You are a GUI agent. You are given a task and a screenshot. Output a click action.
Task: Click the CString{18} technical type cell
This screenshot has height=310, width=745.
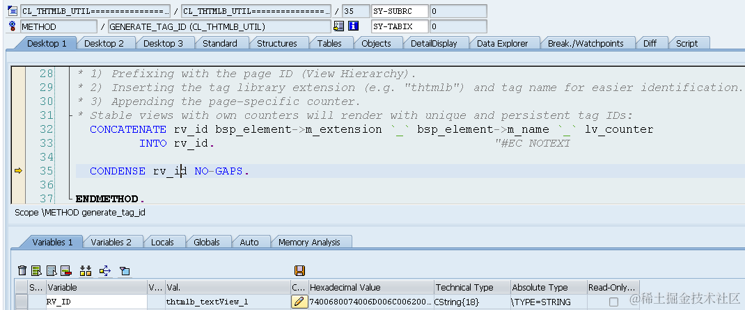pyautogui.click(x=472, y=302)
